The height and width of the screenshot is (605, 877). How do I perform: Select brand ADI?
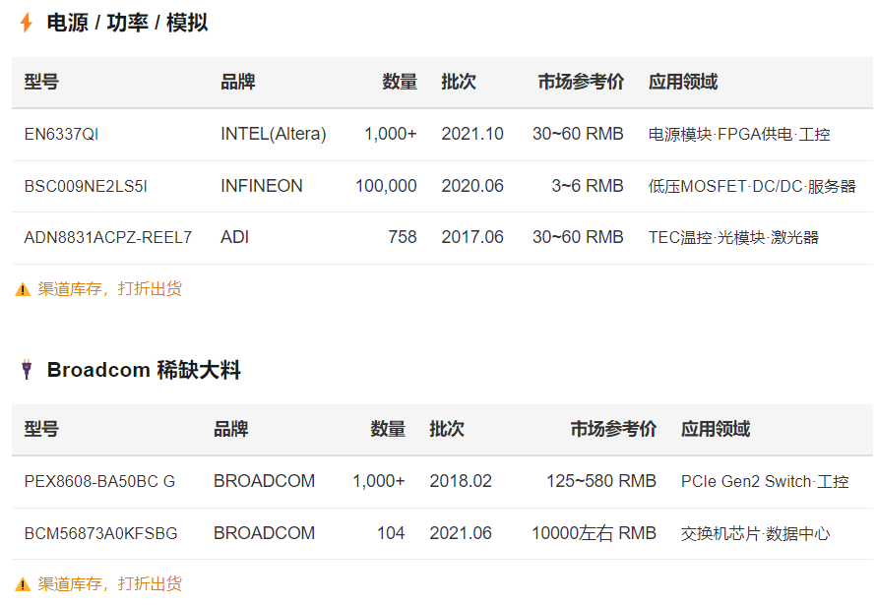[x=234, y=238]
